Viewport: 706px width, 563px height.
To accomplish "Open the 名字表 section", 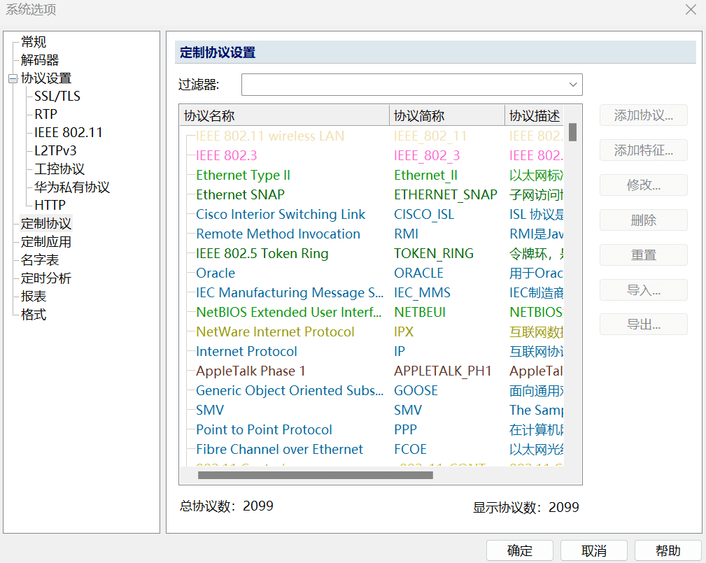I will 40,260.
